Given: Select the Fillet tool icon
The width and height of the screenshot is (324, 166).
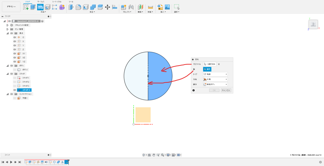Looking at the screenshot, I should (x=78, y=7).
